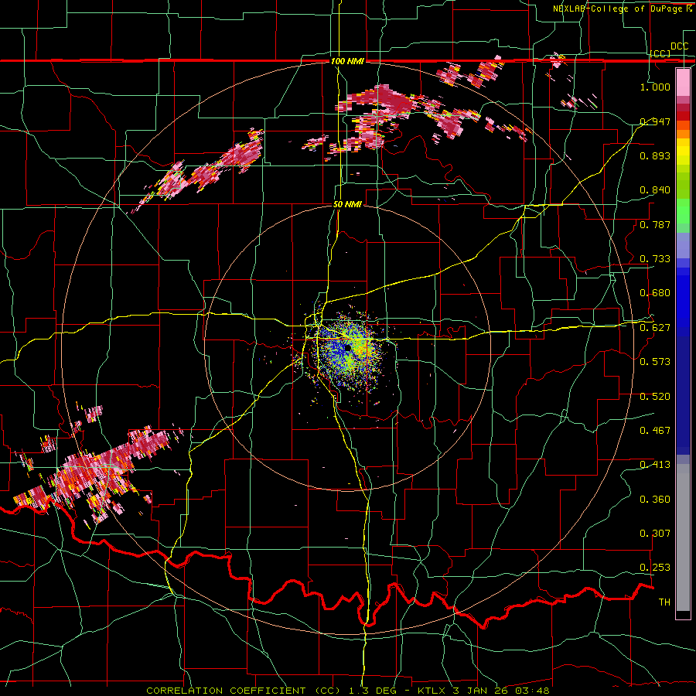Click the 100 NMI range ring label

coord(347,61)
